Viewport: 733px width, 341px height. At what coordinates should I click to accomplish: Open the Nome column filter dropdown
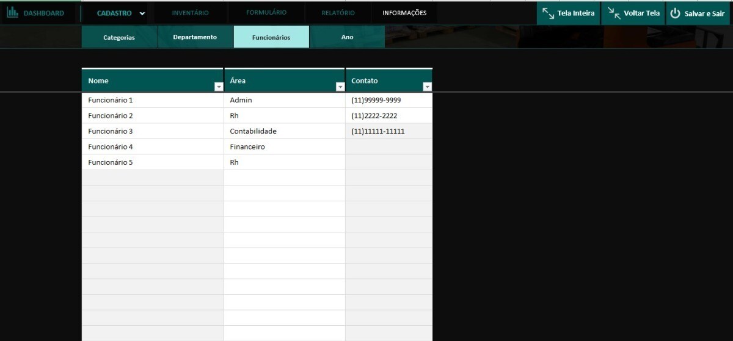tap(219, 87)
